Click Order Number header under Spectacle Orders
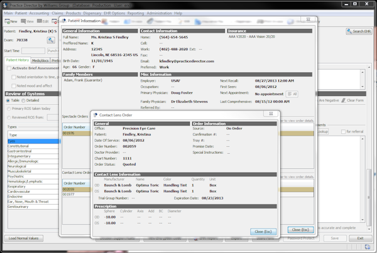Image resolution: width=377 pixels, height=253 pixels. pyautogui.click(x=77, y=127)
